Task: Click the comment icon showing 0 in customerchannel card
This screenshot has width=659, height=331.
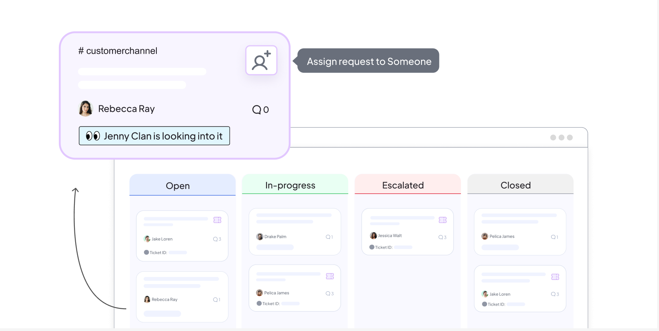Action: pyautogui.click(x=257, y=110)
